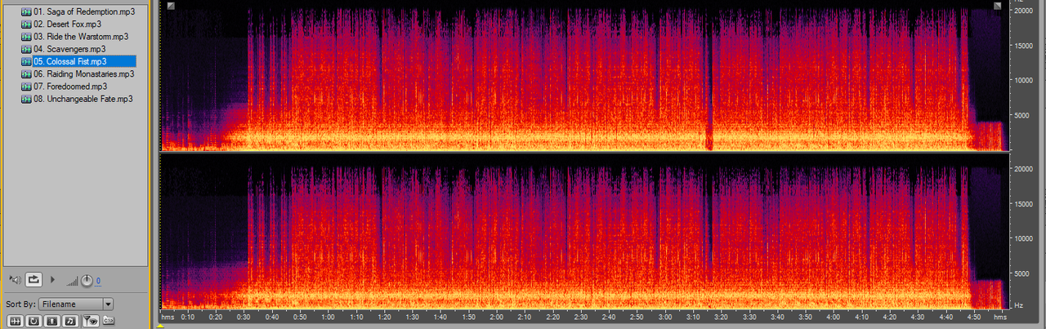Click the volume value 0

(x=98, y=281)
